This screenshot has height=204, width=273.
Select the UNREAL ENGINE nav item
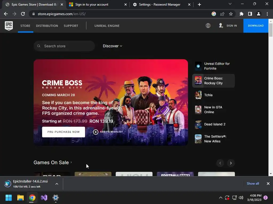(107, 26)
